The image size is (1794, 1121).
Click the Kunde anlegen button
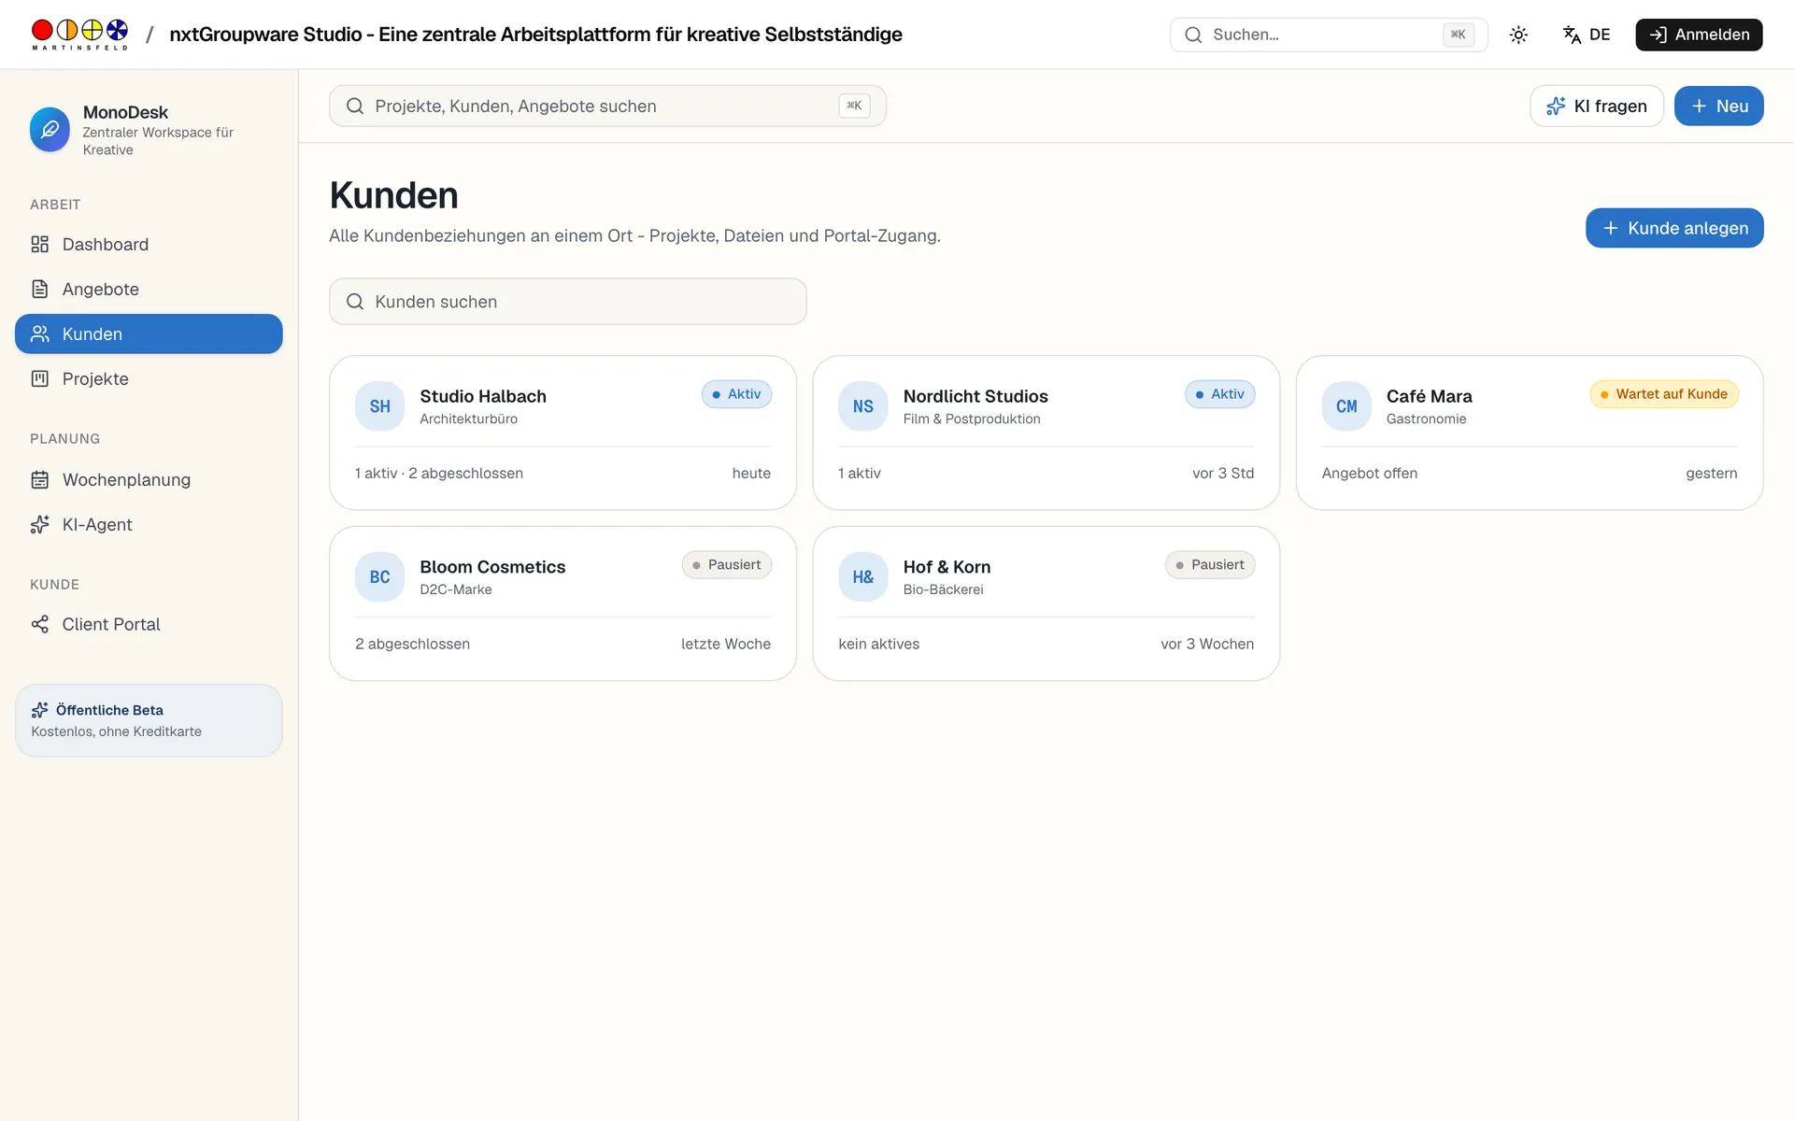[x=1674, y=228]
